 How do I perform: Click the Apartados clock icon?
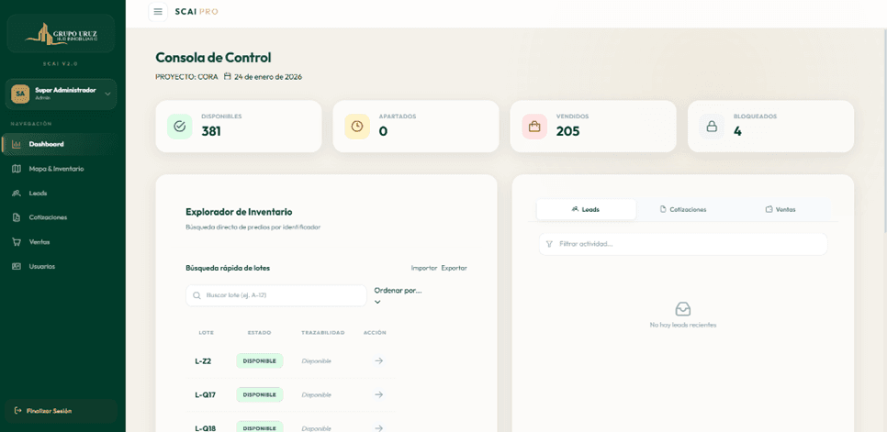click(x=357, y=127)
